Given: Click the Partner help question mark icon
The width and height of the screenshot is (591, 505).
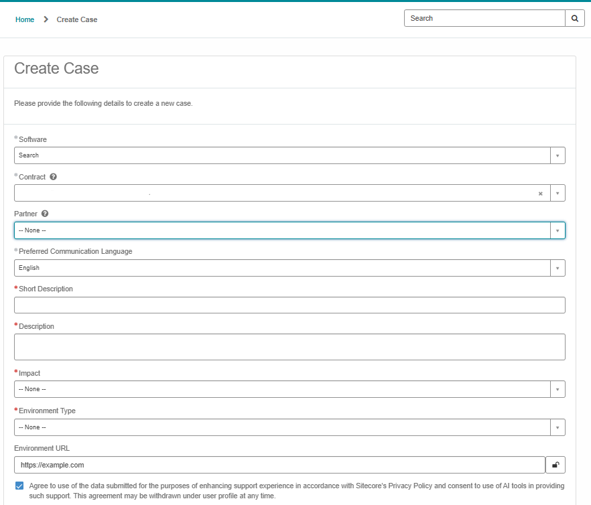Looking at the screenshot, I should pos(45,214).
